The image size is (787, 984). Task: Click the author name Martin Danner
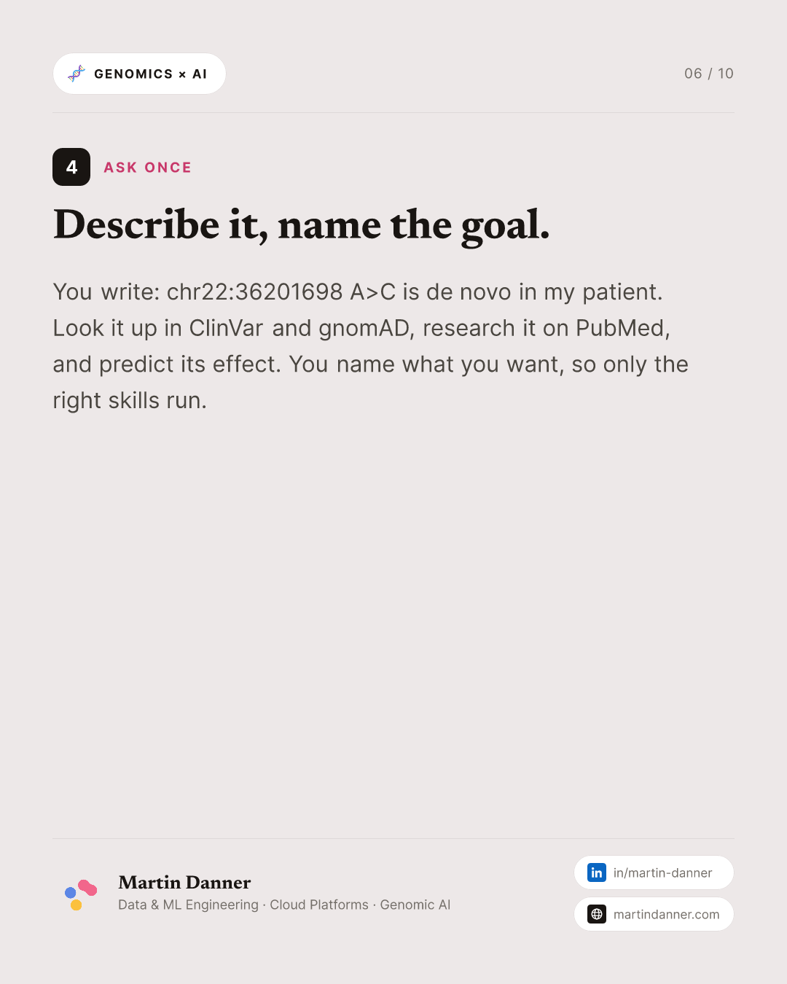tap(184, 883)
